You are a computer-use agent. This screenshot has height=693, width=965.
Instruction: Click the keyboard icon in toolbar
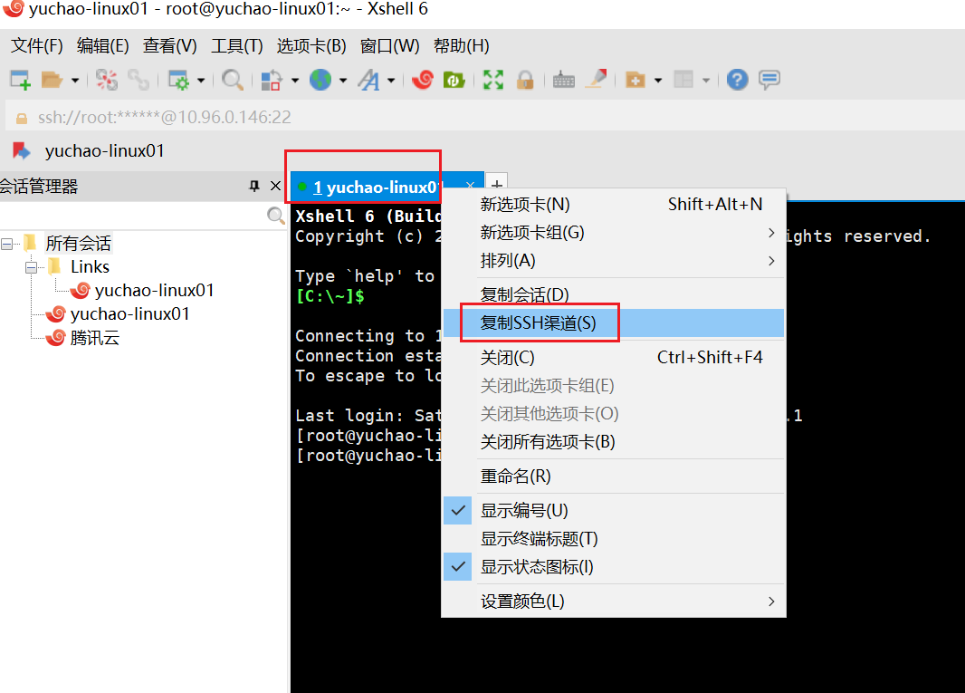click(563, 80)
